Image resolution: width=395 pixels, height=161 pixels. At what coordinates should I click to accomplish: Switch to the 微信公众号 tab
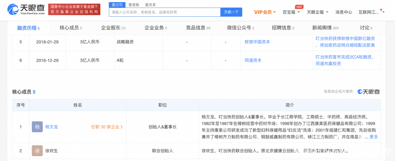pyautogui.click(x=240, y=28)
